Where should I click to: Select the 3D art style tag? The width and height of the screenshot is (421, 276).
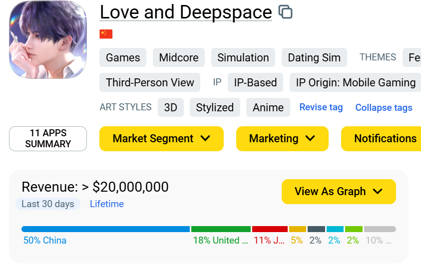click(170, 107)
